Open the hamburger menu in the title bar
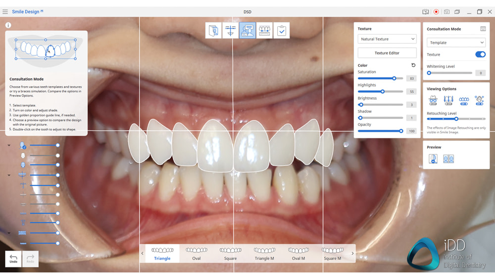 coord(5,11)
